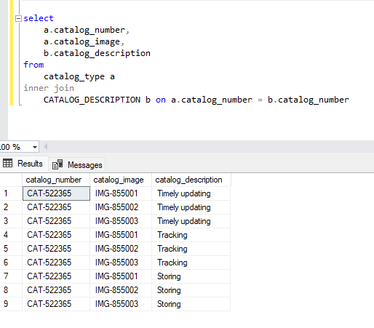Switch to the Messages tab
374x328 pixels.
77,165
